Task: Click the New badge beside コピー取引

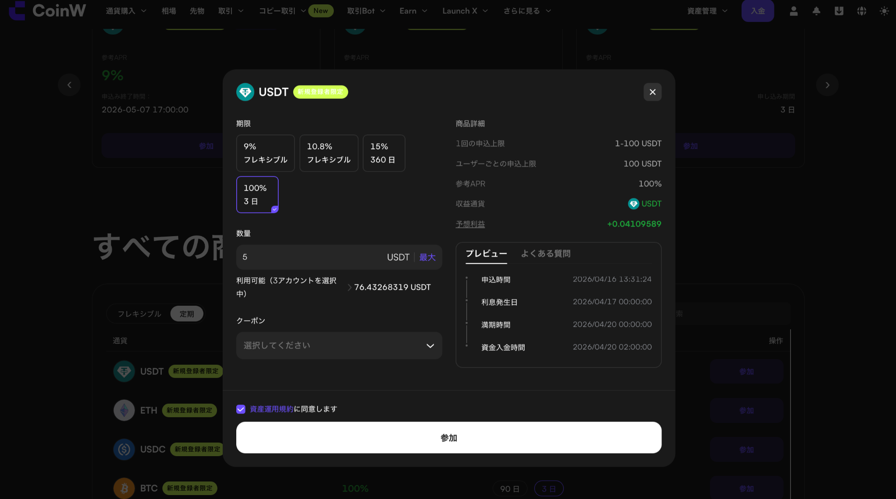Action: pos(321,11)
